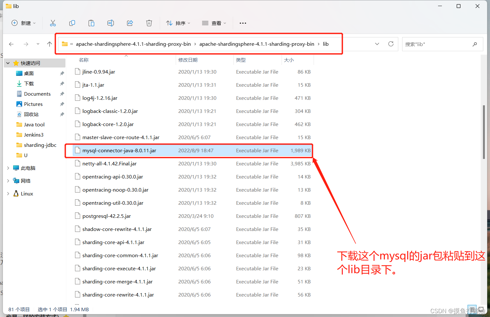Screen dimensions: 490x317
Task: Click the Share icon in toolbar
Action: click(130, 23)
